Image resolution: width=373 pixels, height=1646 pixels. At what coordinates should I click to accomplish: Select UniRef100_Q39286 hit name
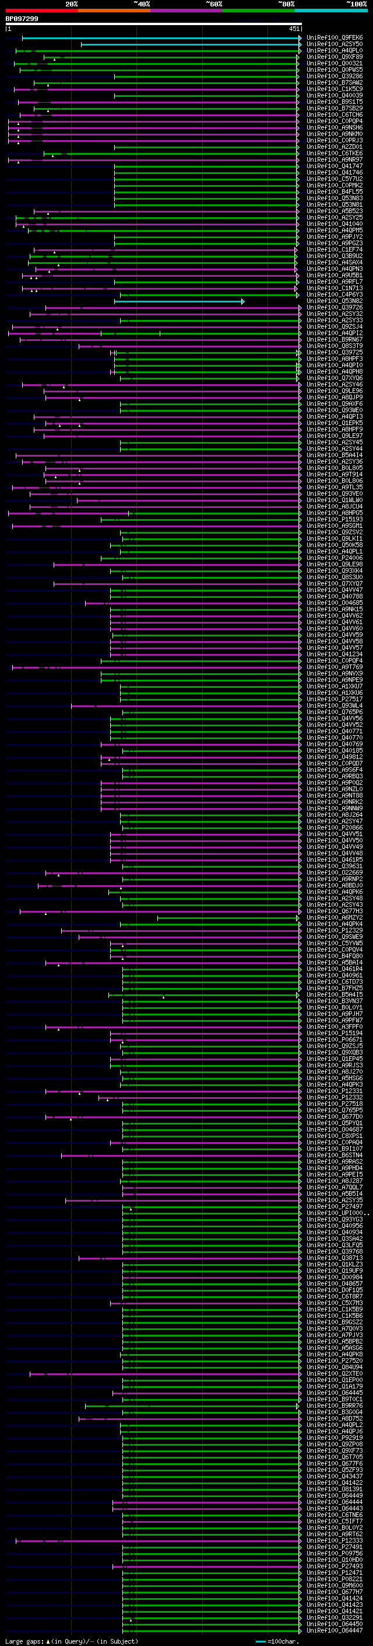point(335,76)
